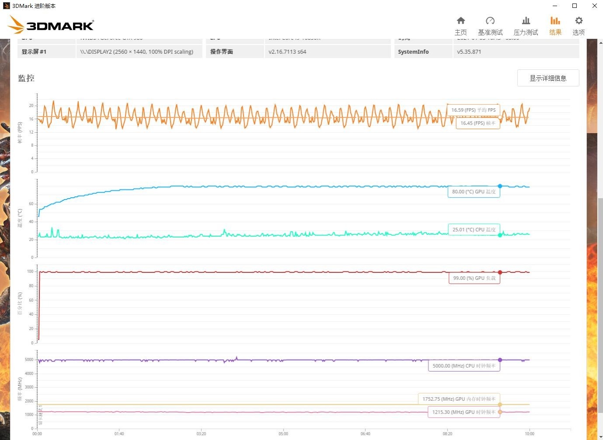603x440 pixels.
Task: Click the 16.59 (FPS) 平均 FPS label
Action: coord(473,110)
